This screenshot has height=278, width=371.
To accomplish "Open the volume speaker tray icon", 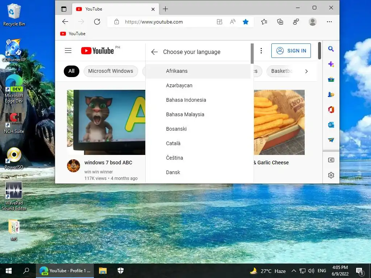I will 311,271.
